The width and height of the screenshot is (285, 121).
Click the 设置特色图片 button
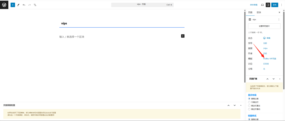point(264,26)
